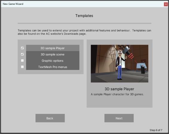Click the 3D sample Player preview title
Screen dimensions: 169x134
click(x=119, y=89)
